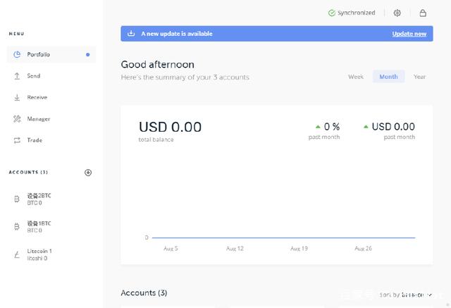Click the download icon in update banner
The width and height of the screenshot is (451, 308).
(131, 34)
